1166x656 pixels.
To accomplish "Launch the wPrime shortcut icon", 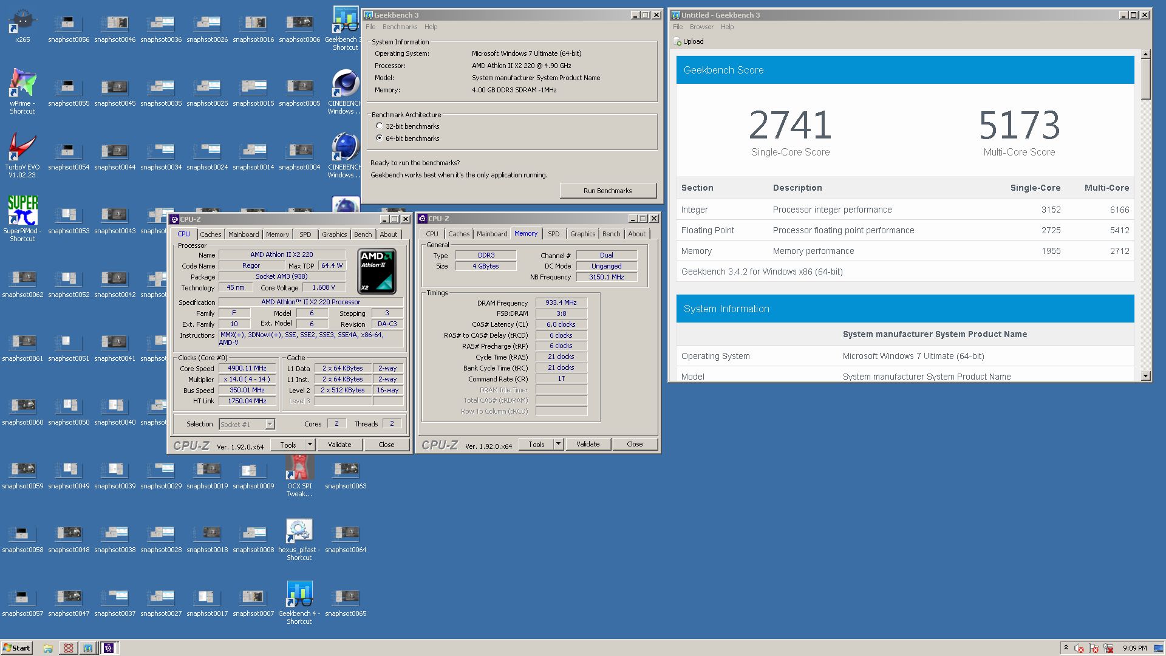I will tap(22, 91).
